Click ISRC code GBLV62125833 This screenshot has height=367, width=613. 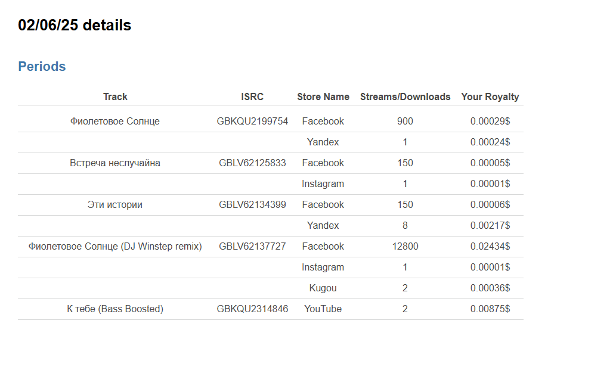pos(252,163)
